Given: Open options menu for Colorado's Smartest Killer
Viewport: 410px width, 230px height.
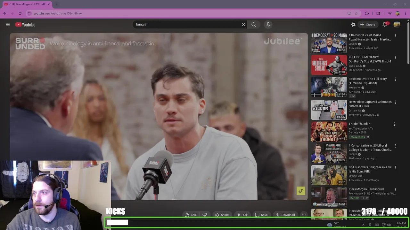Looking at the screenshot, I should [x=395, y=102].
